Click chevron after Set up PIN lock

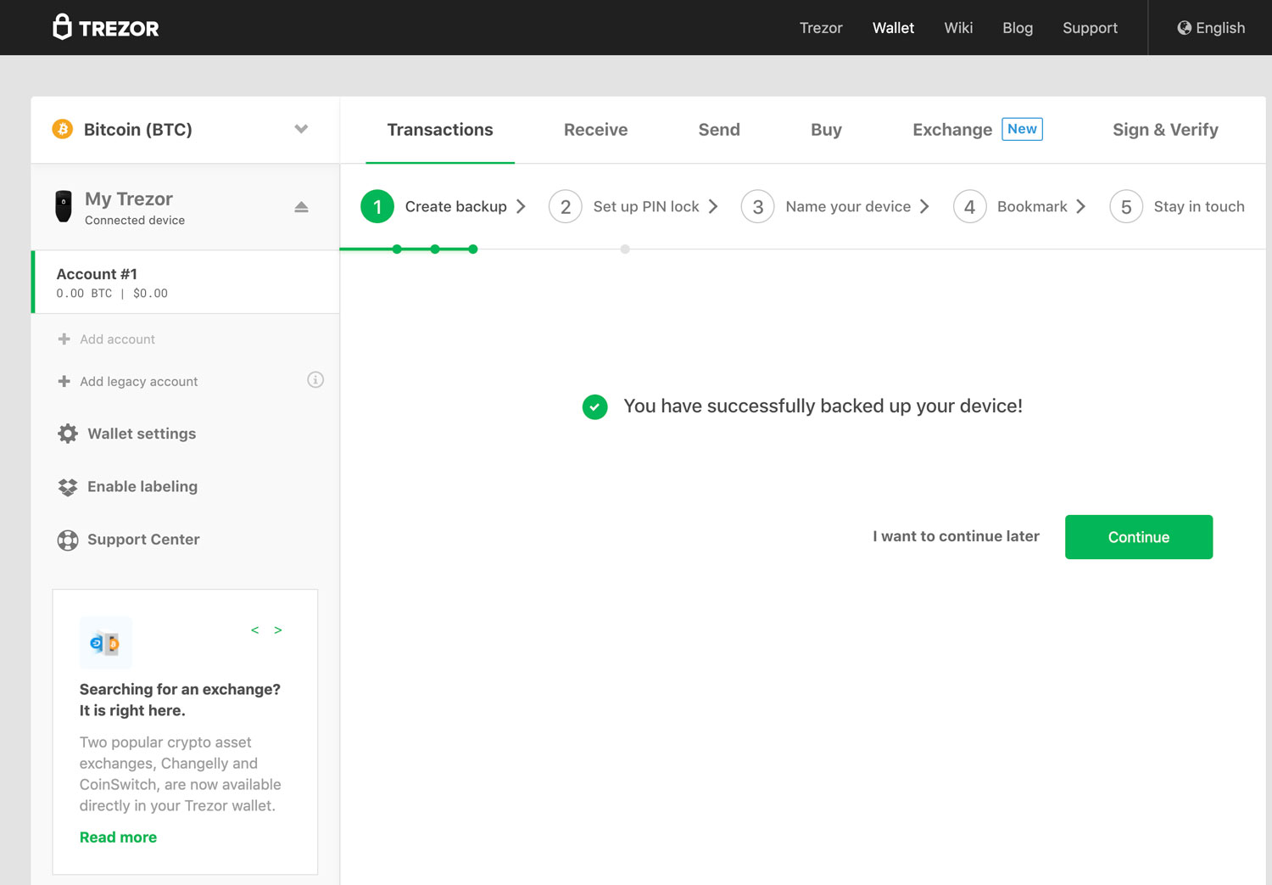coord(713,206)
